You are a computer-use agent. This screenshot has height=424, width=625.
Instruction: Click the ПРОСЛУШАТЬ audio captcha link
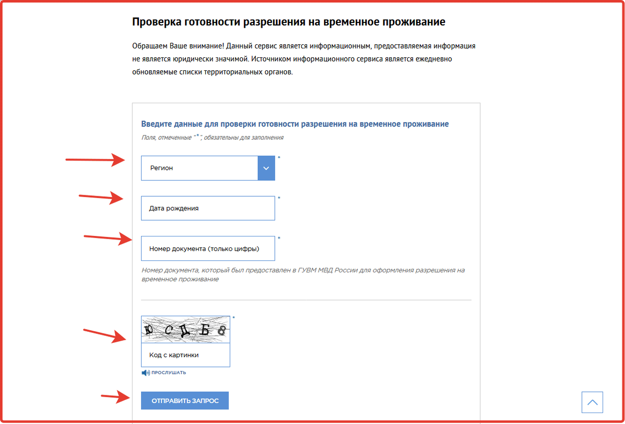(169, 373)
